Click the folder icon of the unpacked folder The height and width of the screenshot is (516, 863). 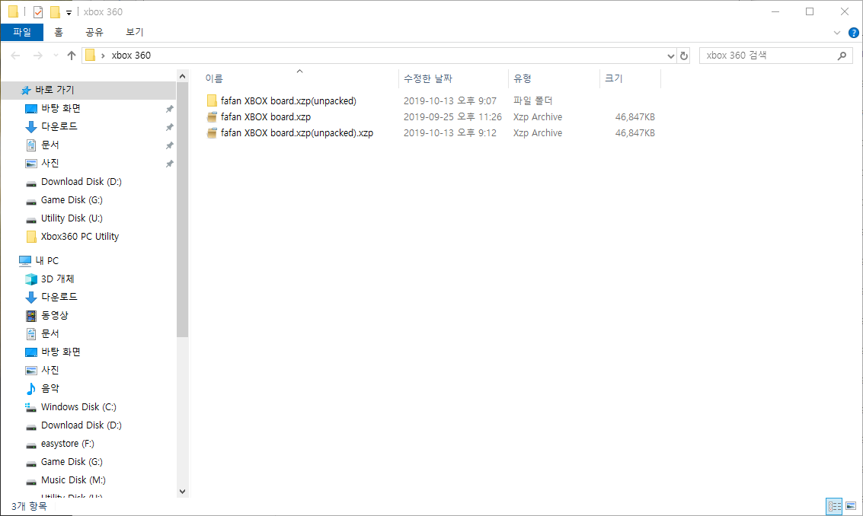(x=212, y=100)
